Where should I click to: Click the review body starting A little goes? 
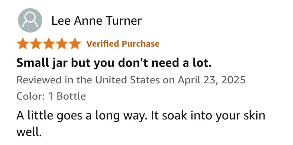point(141,124)
